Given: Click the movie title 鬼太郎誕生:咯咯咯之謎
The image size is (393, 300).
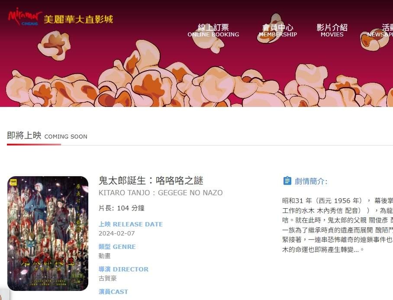Looking at the screenshot, I should (x=151, y=181).
